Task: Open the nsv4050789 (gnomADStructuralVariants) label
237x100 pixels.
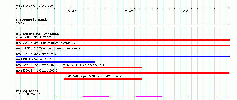Action: [x=93, y=76]
